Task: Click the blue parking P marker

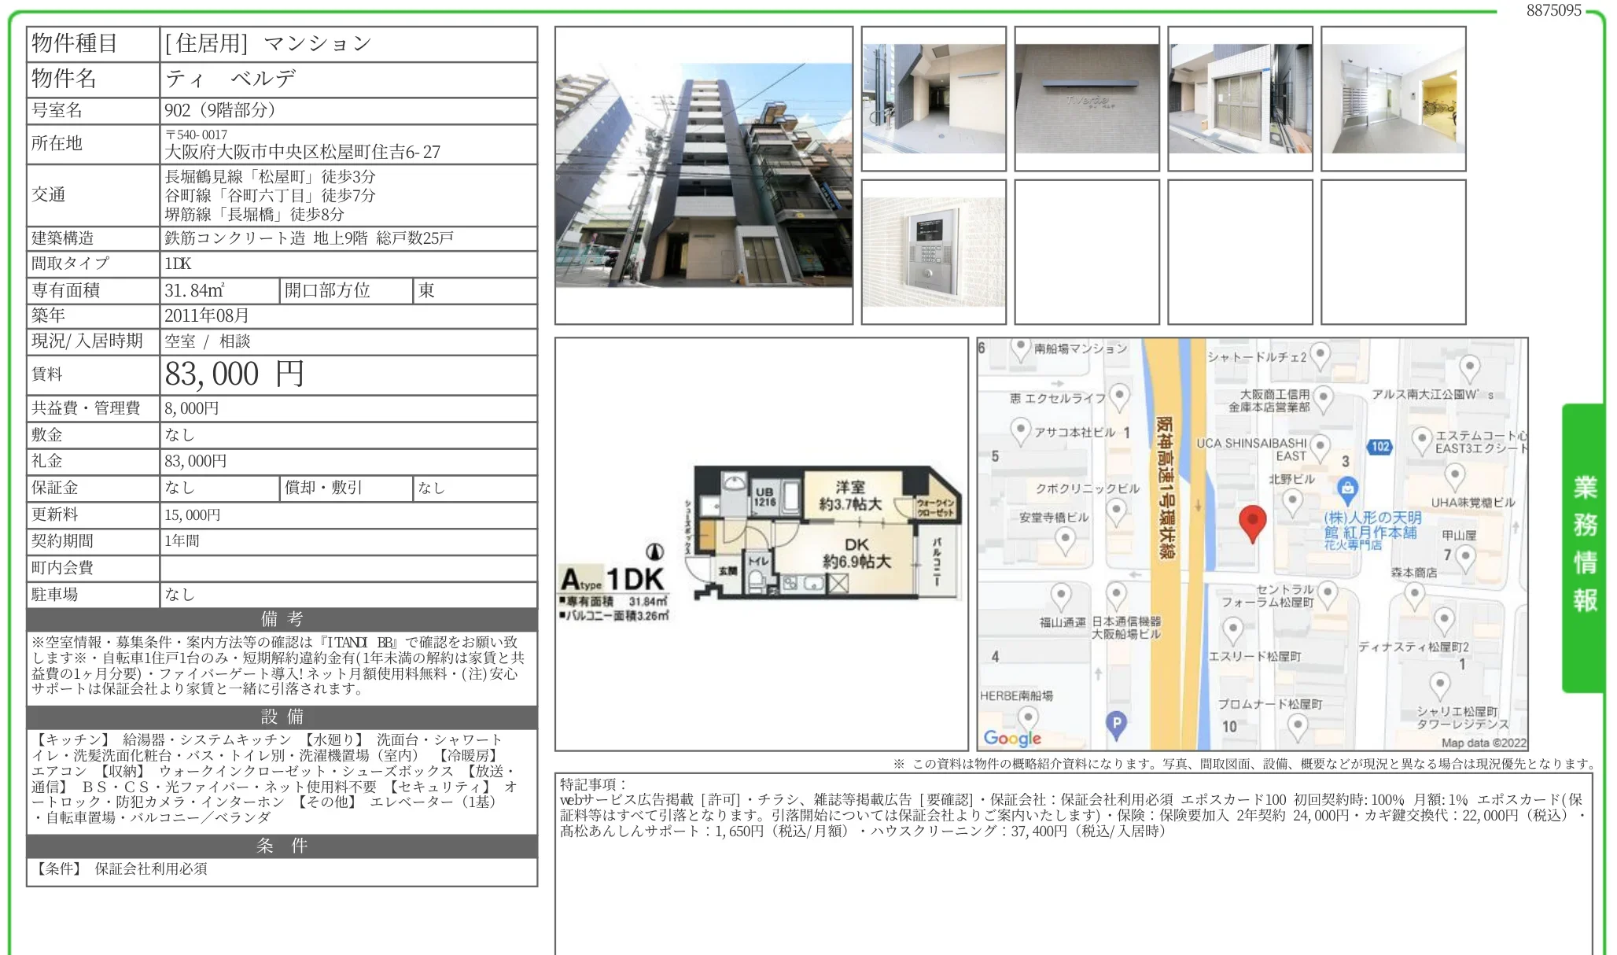Action: (x=1116, y=723)
